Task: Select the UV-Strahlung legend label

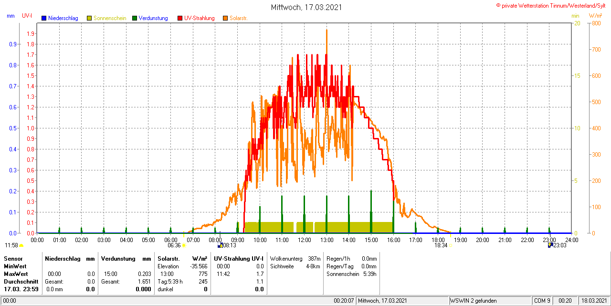Action: [200, 18]
